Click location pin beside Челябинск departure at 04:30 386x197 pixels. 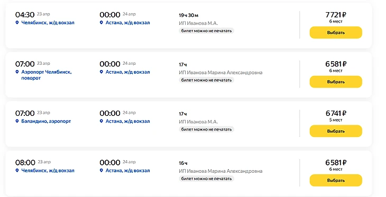[x=17, y=23]
